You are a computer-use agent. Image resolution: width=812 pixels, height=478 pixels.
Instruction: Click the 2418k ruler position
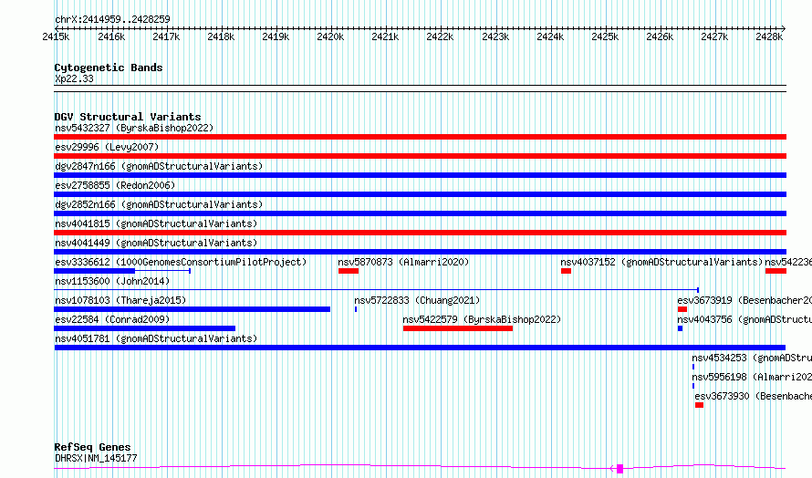point(221,36)
